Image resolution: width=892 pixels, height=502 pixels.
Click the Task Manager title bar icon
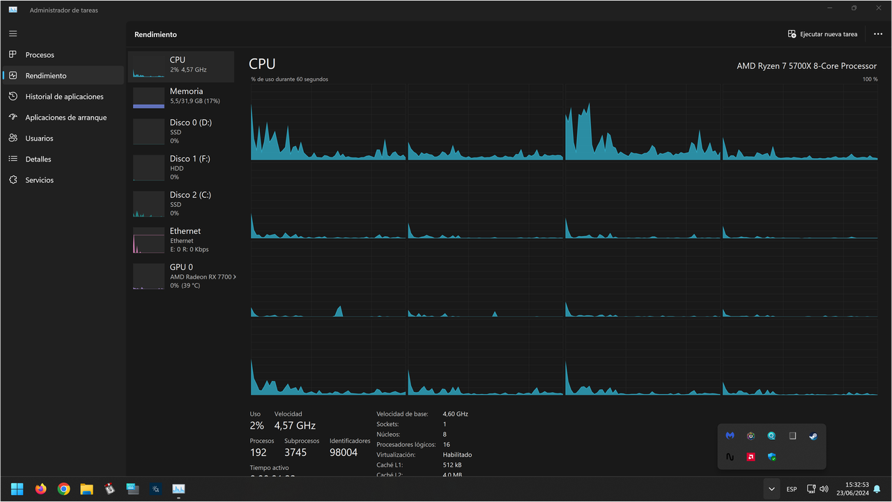point(13,10)
